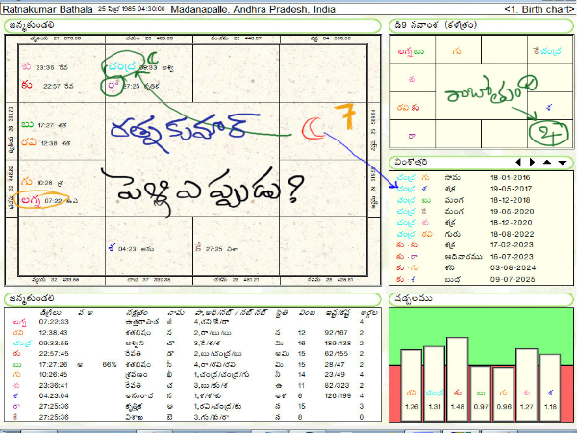Click the right arrow in the Vimshottari header
This screenshot has height=433, width=577.
point(534,162)
